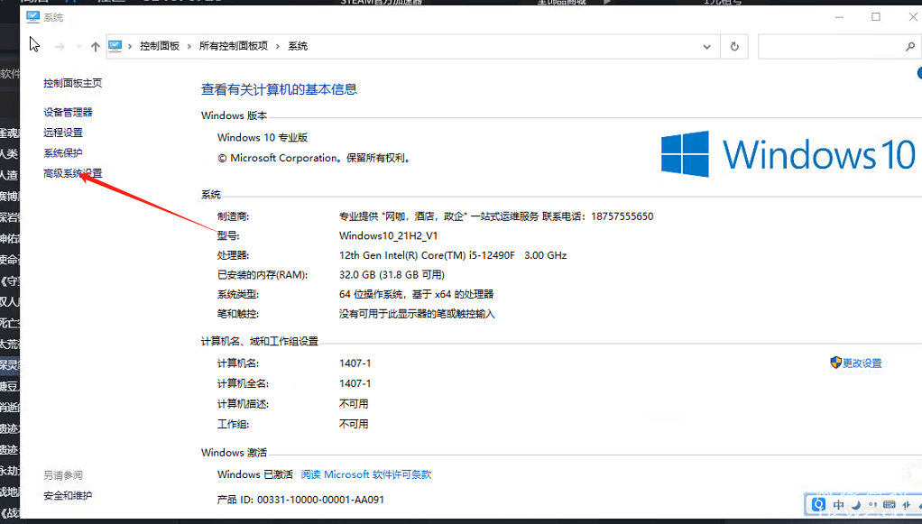Select the 工作组 value 不可用
922x524 pixels.
(354, 424)
